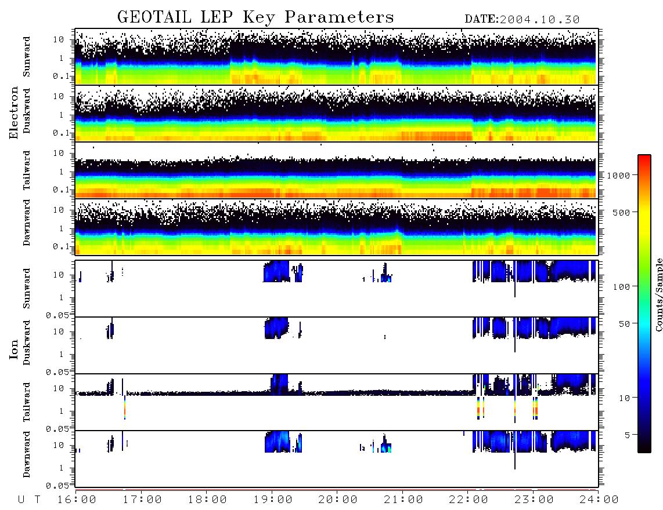The width and height of the screenshot is (663, 510).
Task: Click the "U T" axis label
Action: (29, 500)
